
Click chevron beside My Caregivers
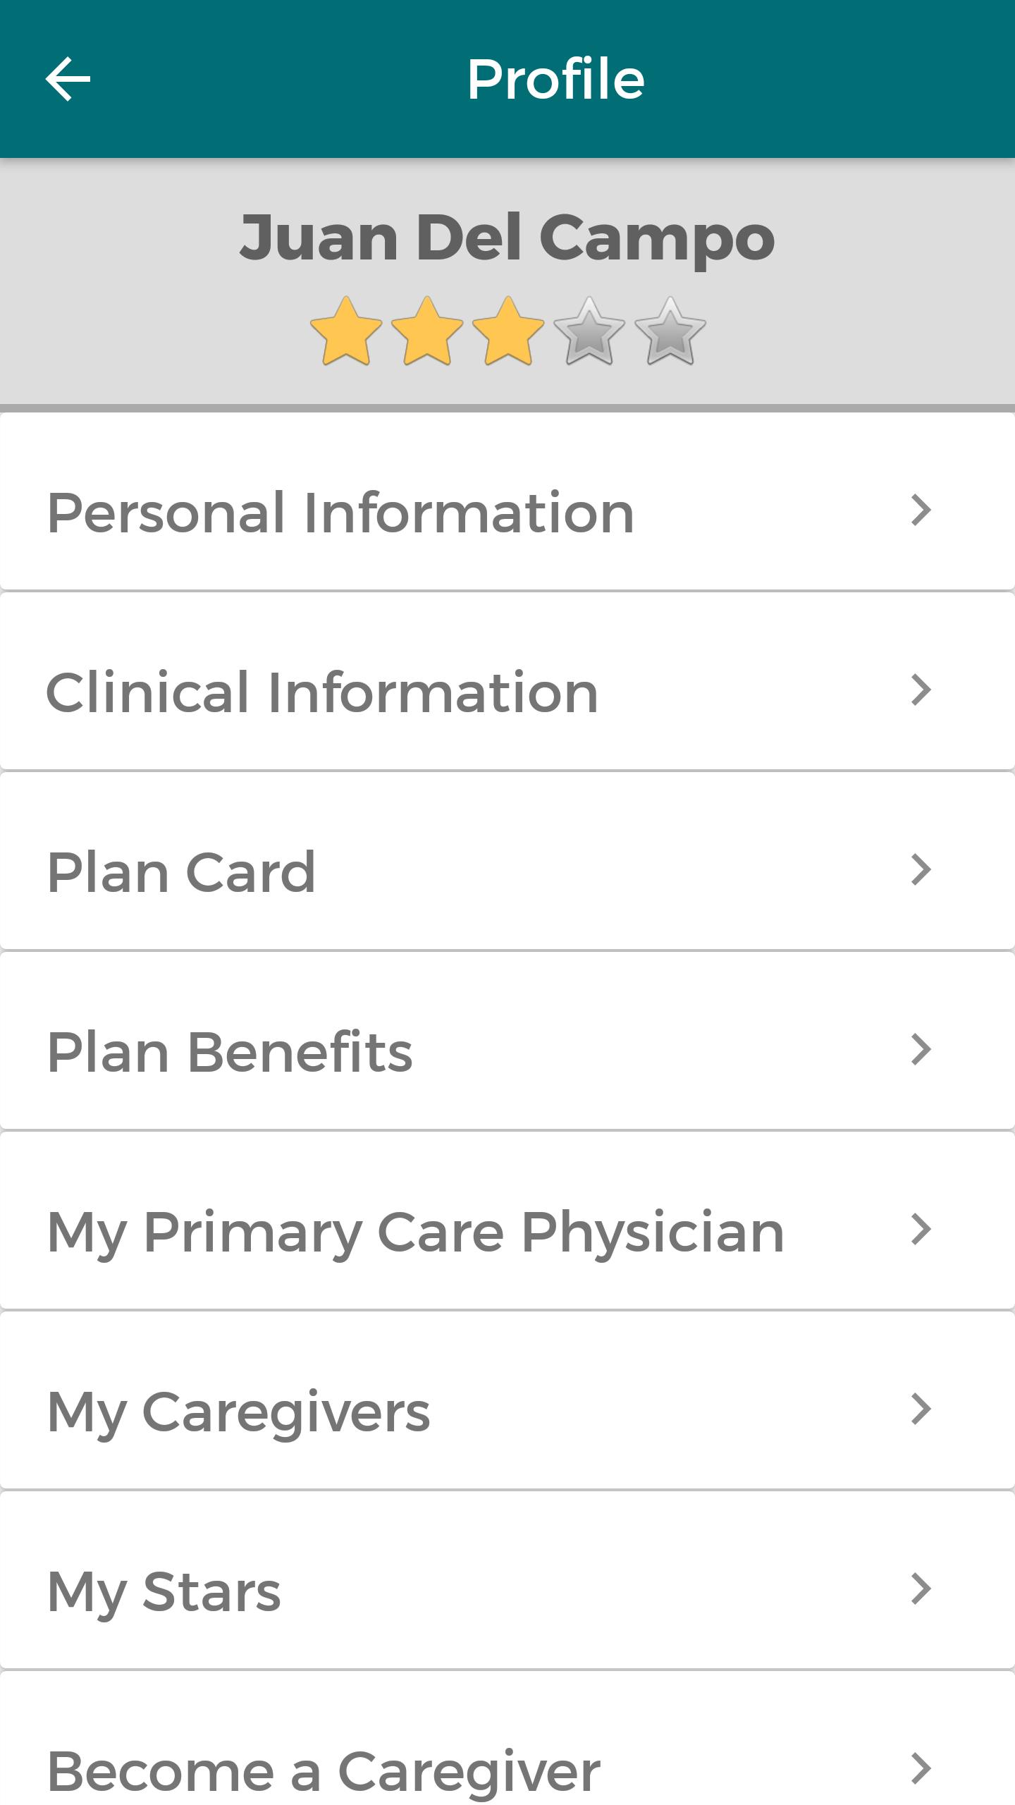pyautogui.click(x=921, y=1409)
